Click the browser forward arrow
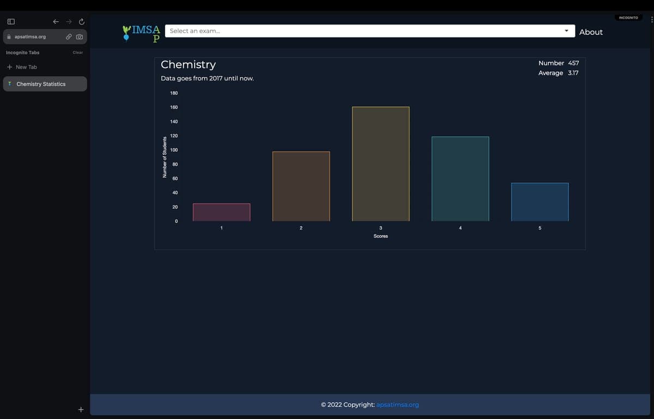Screen dimensions: 654x419 [69, 22]
